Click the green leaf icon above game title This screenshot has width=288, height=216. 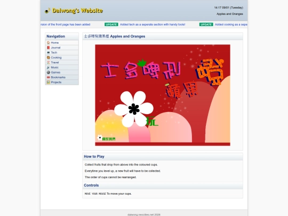pos(142,63)
